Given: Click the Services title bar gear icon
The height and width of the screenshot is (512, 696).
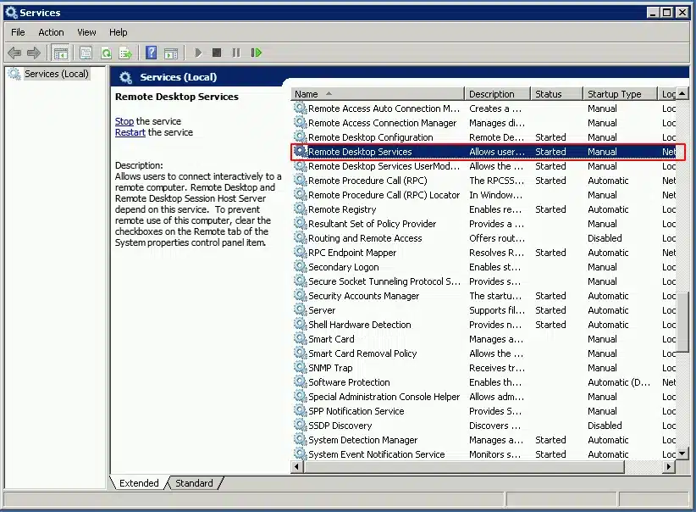Looking at the screenshot, I should pyautogui.click(x=11, y=13).
